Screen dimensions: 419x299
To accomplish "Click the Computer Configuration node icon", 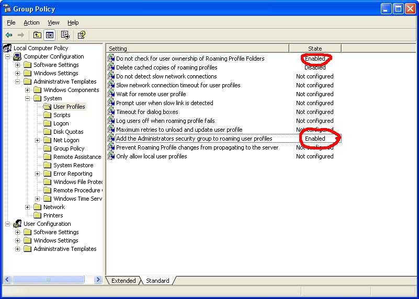I will [17, 56].
